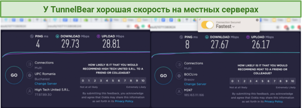The width and height of the screenshot is (302, 108).
Task: Click the globe icon beside BOCU.ro
Action: tap(179, 76)
